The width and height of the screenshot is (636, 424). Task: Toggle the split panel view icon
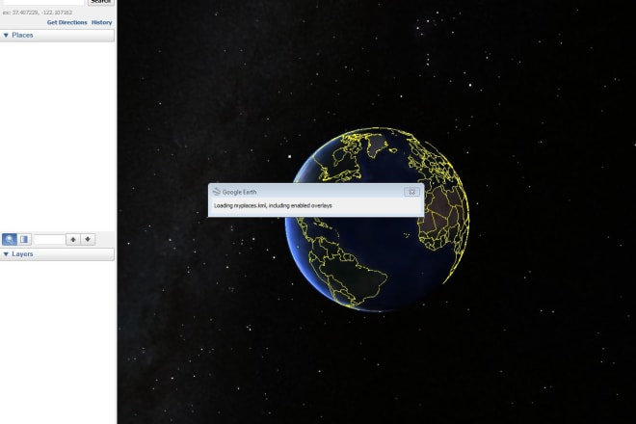tap(24, 239)
